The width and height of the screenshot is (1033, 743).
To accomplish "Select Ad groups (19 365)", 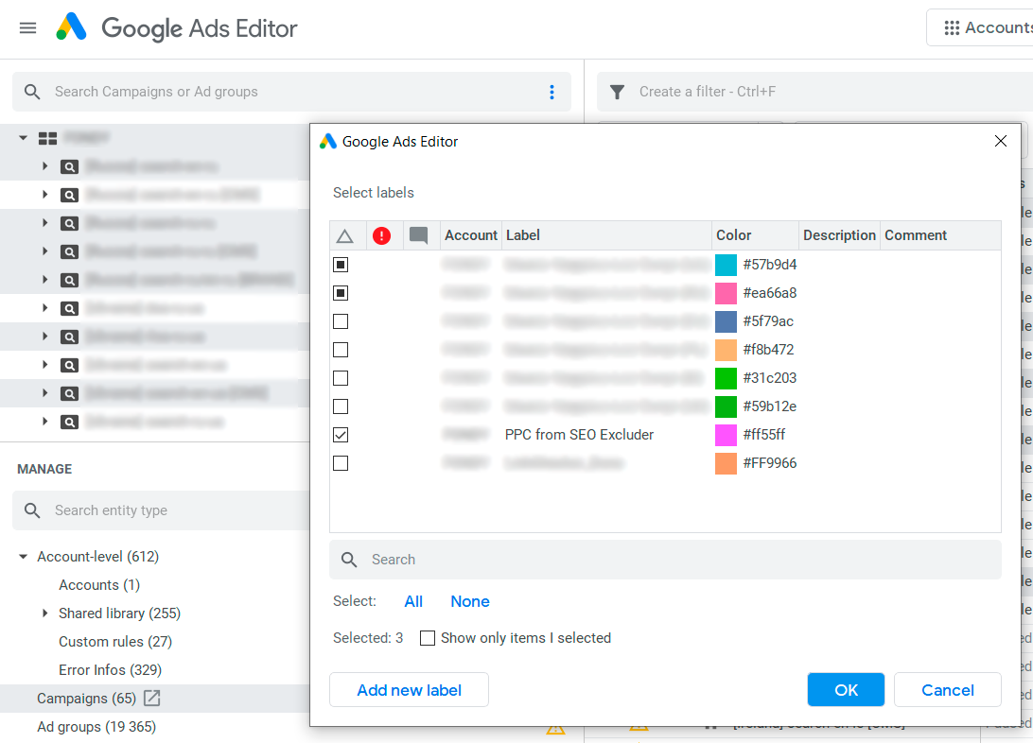I will pos(96,727).
